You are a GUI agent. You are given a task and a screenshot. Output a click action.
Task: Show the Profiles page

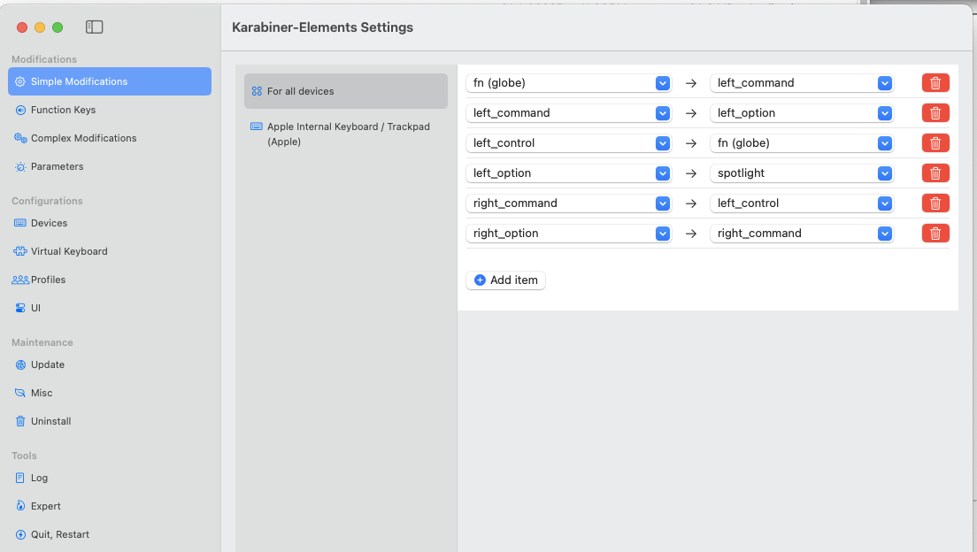pyautogui.click(x=48, y=280)
